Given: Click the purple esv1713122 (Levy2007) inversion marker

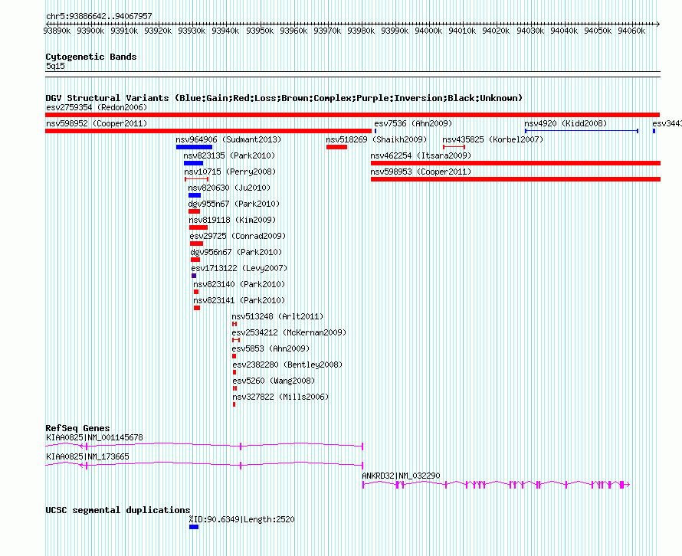Looking at the screenshot, I should 194,276.
